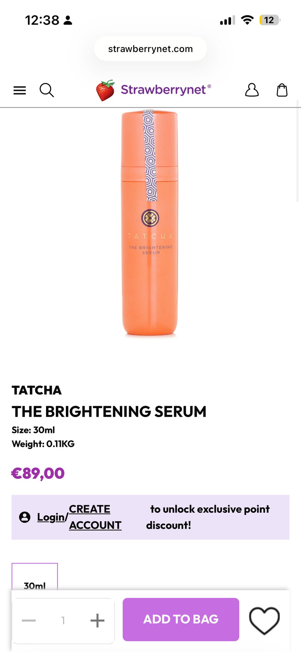Tap the profile icon beside Login
301x652 pixels.
coord(25,517)
